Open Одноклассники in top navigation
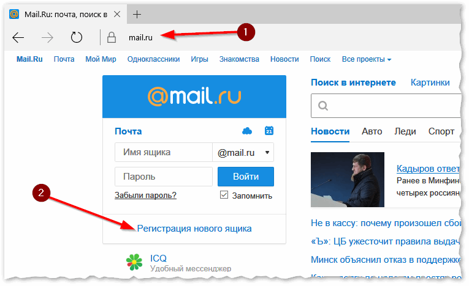 (x=153, y=59)
